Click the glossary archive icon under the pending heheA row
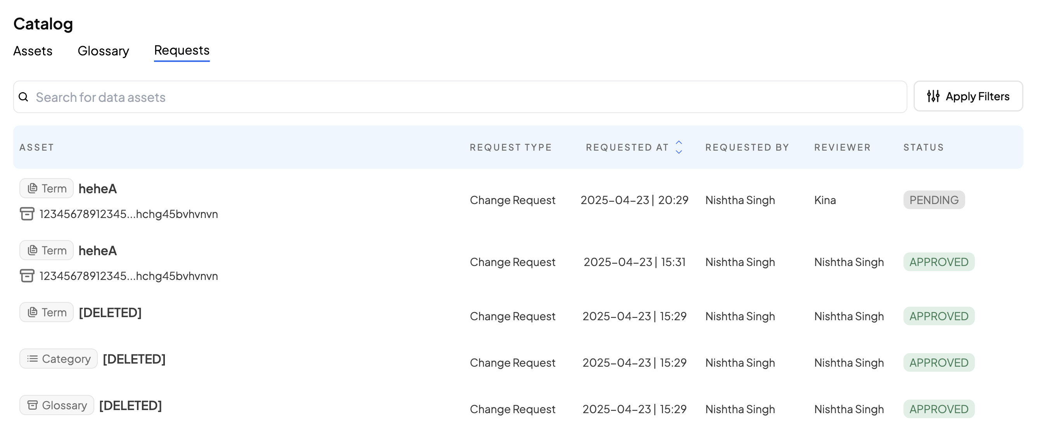1042x436 pixels. pyautogui.click(x=27, y=214)
